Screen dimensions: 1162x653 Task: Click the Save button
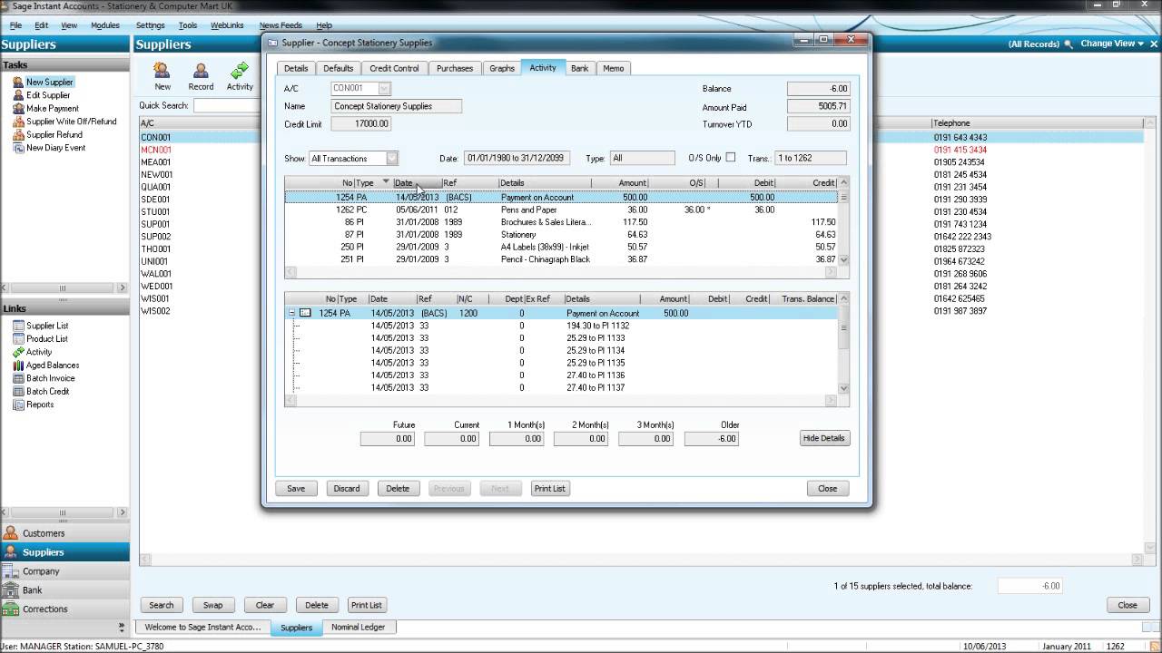click(296, 488)
